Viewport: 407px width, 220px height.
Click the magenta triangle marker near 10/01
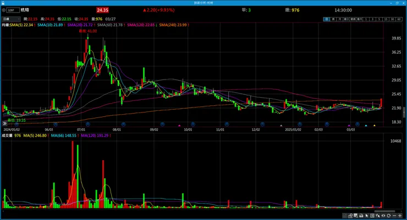tap(179, 126)
